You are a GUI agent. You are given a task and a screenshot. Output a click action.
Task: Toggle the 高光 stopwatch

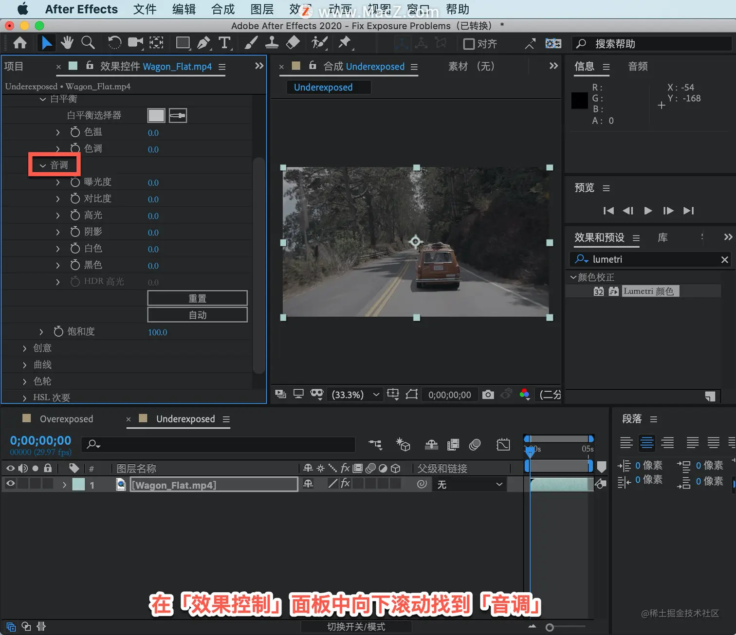coord(75,215)
